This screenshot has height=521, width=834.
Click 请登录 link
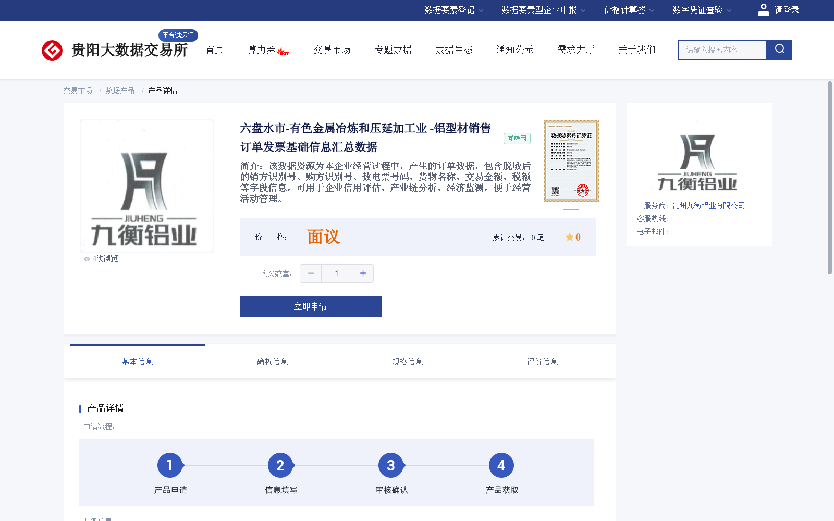click(x=787, y=10)
